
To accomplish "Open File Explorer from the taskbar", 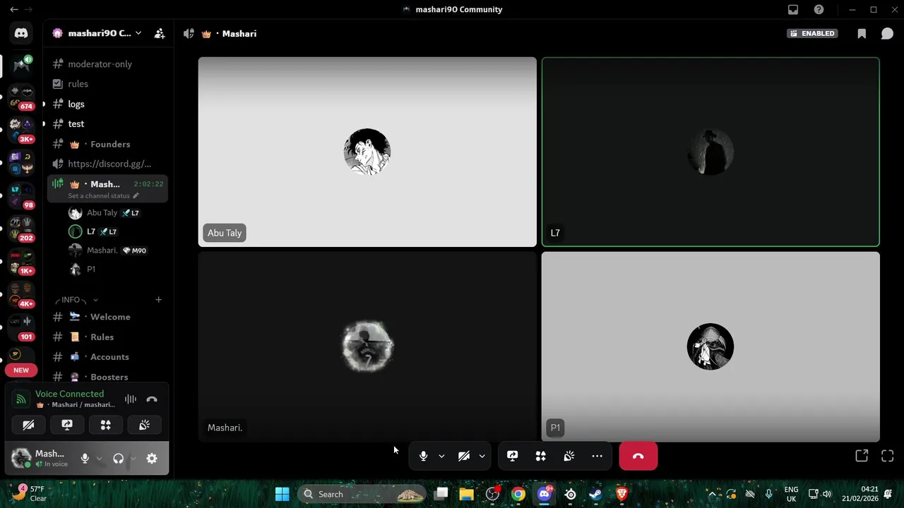I will point(466,494).
